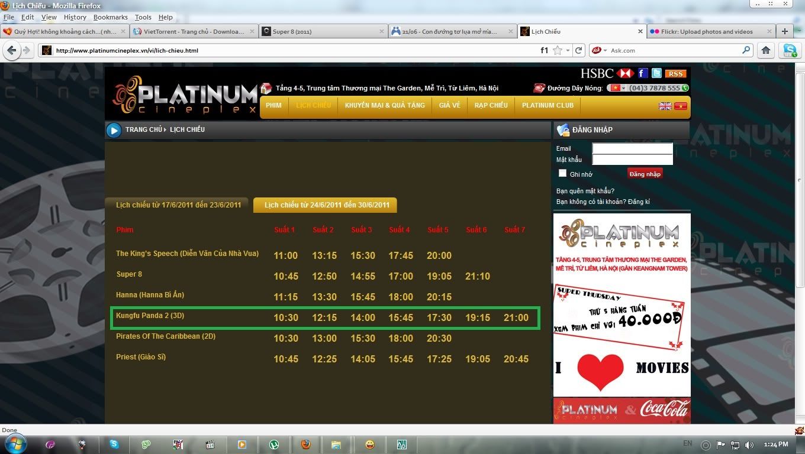Click the Skype toolbar button in Firefox
Screen dimensions: 805x454
point(789,50)
